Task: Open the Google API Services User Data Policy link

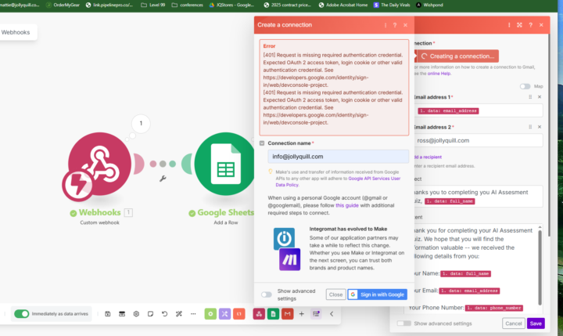Action: coord(338,181)
